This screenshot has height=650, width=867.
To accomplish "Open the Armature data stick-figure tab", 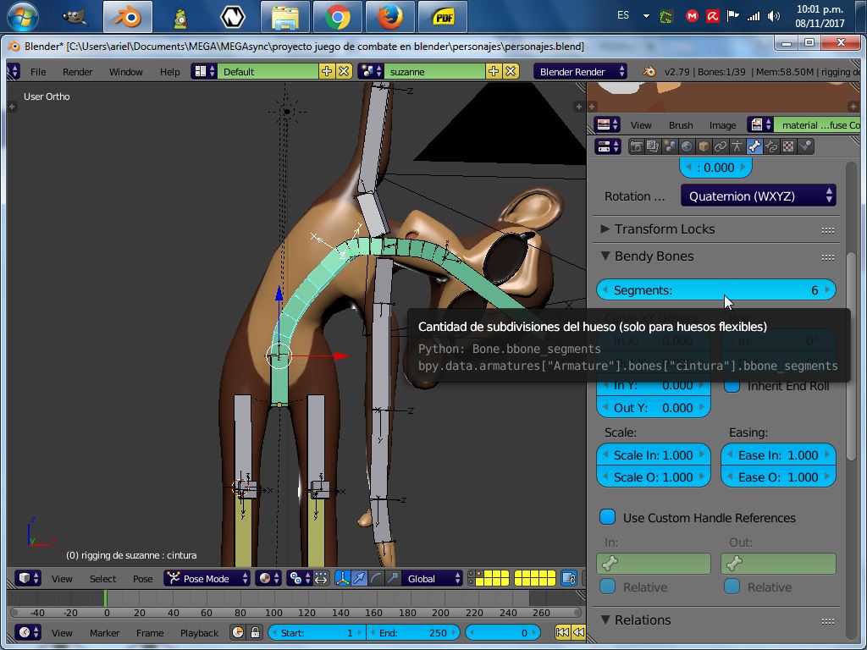I will pos(737,146).
